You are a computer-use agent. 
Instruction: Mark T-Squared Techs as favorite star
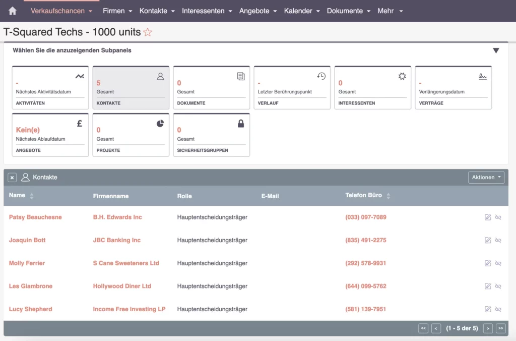148,32
